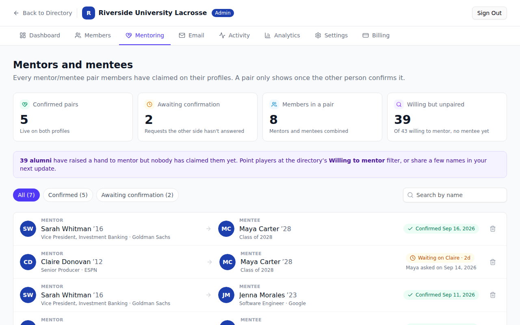
Task: Select the unpaired count 39
Action: coord(403,119)
